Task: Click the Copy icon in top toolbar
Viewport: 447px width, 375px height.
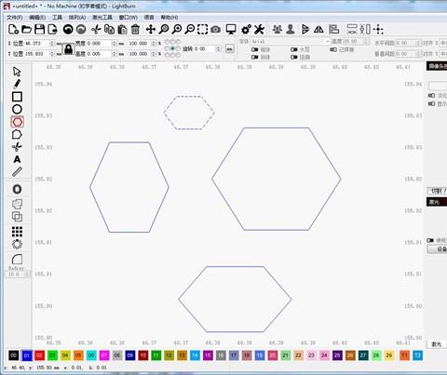Action: click(x=109, y=30)
